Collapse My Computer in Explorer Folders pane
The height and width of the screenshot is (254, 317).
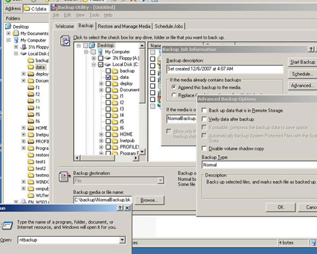(x=8, y=40)
